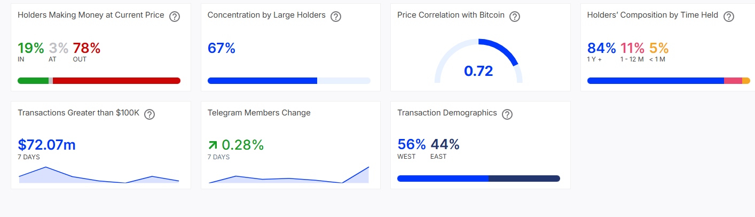Select the red OUT segment of money bar

[116, 81]
